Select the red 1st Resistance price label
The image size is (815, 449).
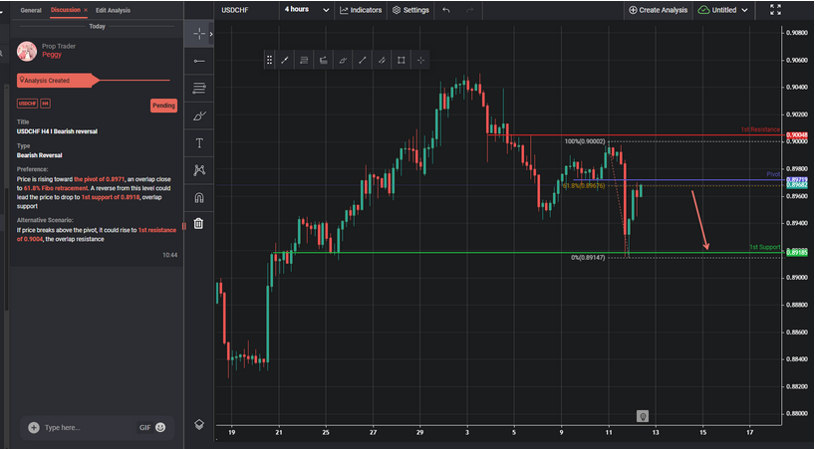[x=796, y=135]
